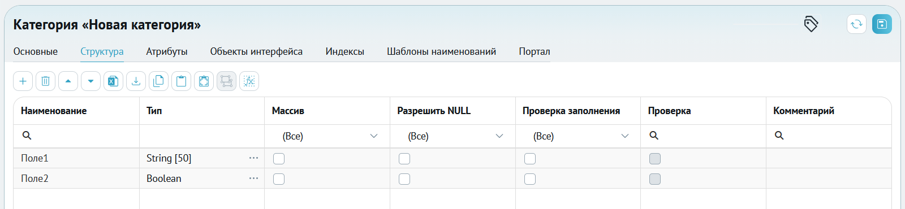Viewport: 905px width, 209px height.
Task: Save the category with the floppy disk icon
Action: tap(882, 24)
